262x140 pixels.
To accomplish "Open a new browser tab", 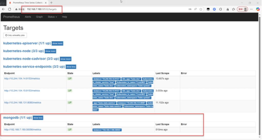I will (51, 3).
